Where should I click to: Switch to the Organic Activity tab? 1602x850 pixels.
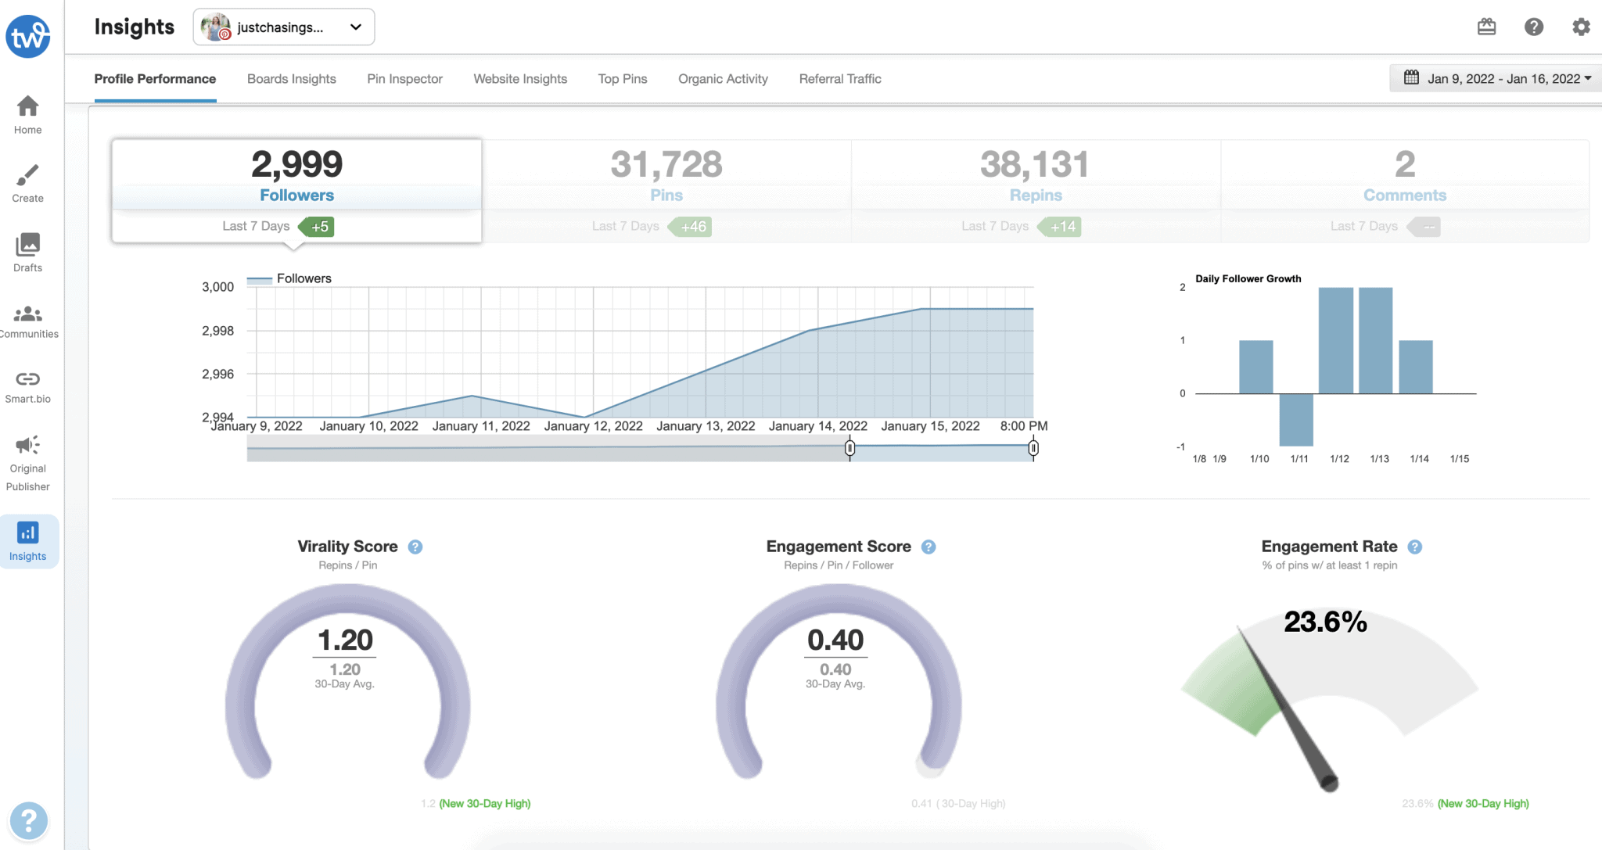(x=722, y=78)
